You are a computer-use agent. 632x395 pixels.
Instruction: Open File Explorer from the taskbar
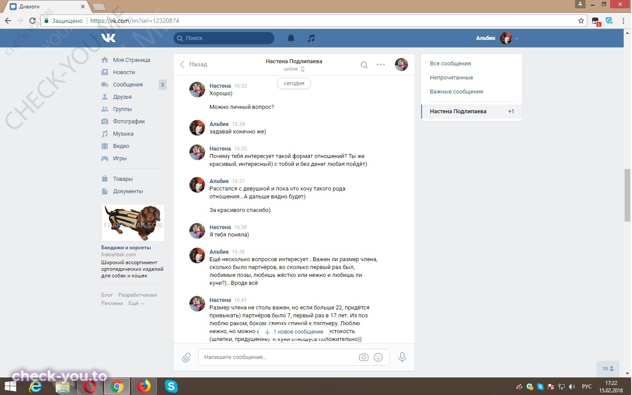point(63,386)
